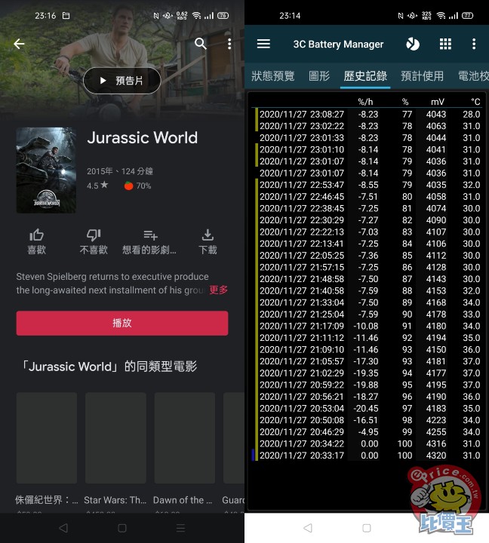Open 3C Battery Manager hamburger menu

263,44
